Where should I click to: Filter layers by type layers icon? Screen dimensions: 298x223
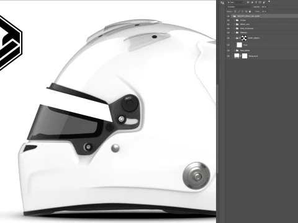(256, 2)
